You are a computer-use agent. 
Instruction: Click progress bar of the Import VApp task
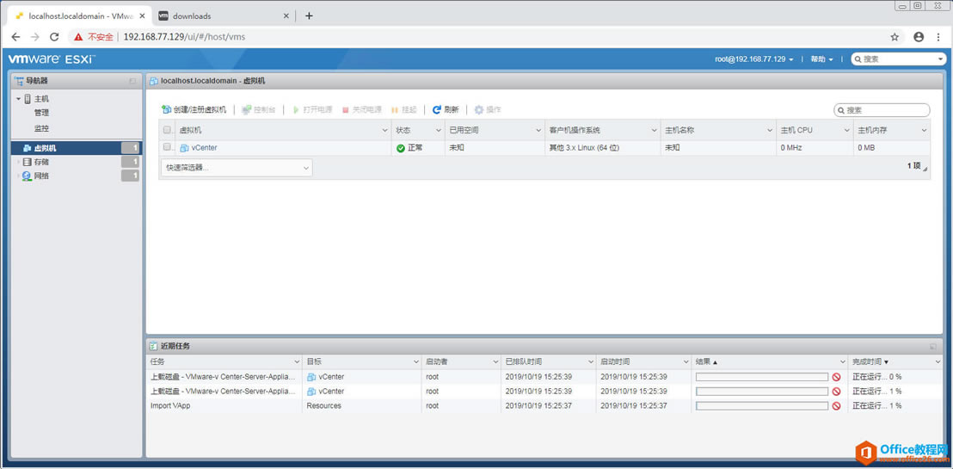click(x=762, y=405)
